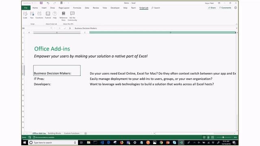The image size is (260, 146).
Task: Open PowerPoint from the taskbar
Action: tap(168, 142)
